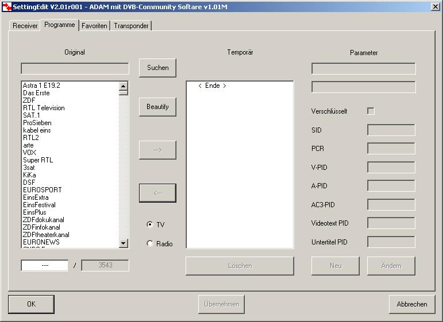
Task: Confirm with the OK button
Action: pyautogui.click(x=31, y=304)
